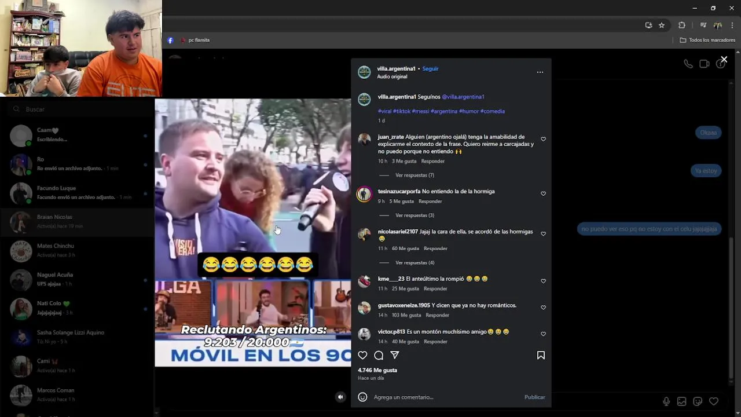Like gustavoxeneize.1905's comment
The image size is (741, 417).
(x=543, y=308)
